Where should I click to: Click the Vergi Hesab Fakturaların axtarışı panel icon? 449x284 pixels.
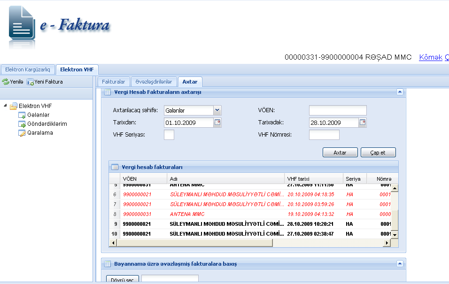tap(108, 92)
